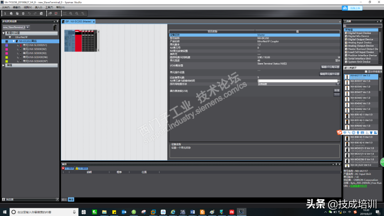
Task: Click the Zoom in magnifier icon
Action: [71, 13]
